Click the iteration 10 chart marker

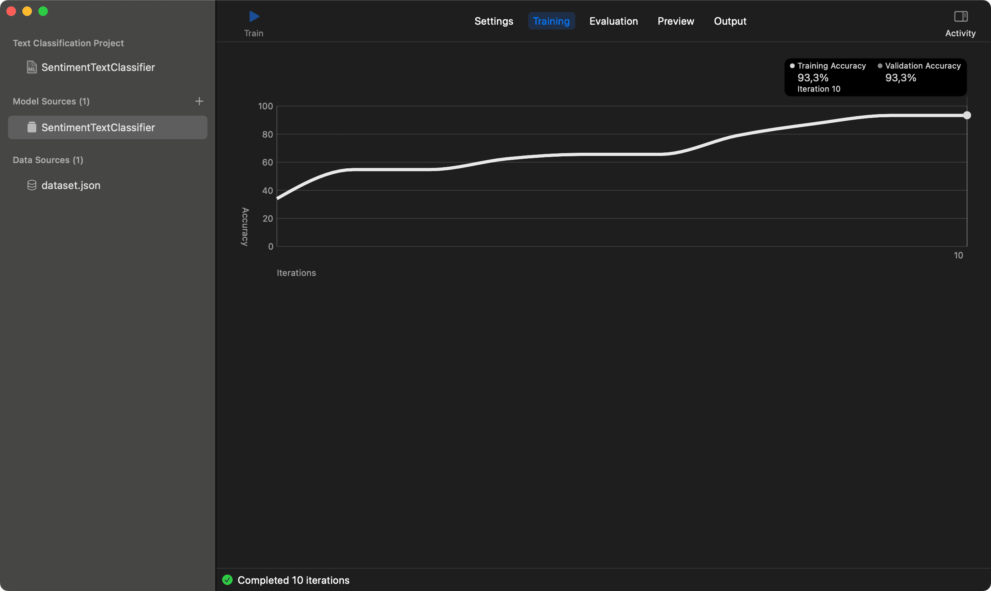coord(967,115)
